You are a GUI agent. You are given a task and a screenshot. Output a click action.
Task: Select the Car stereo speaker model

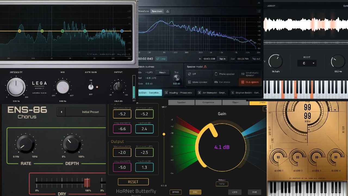coord(225,82)
